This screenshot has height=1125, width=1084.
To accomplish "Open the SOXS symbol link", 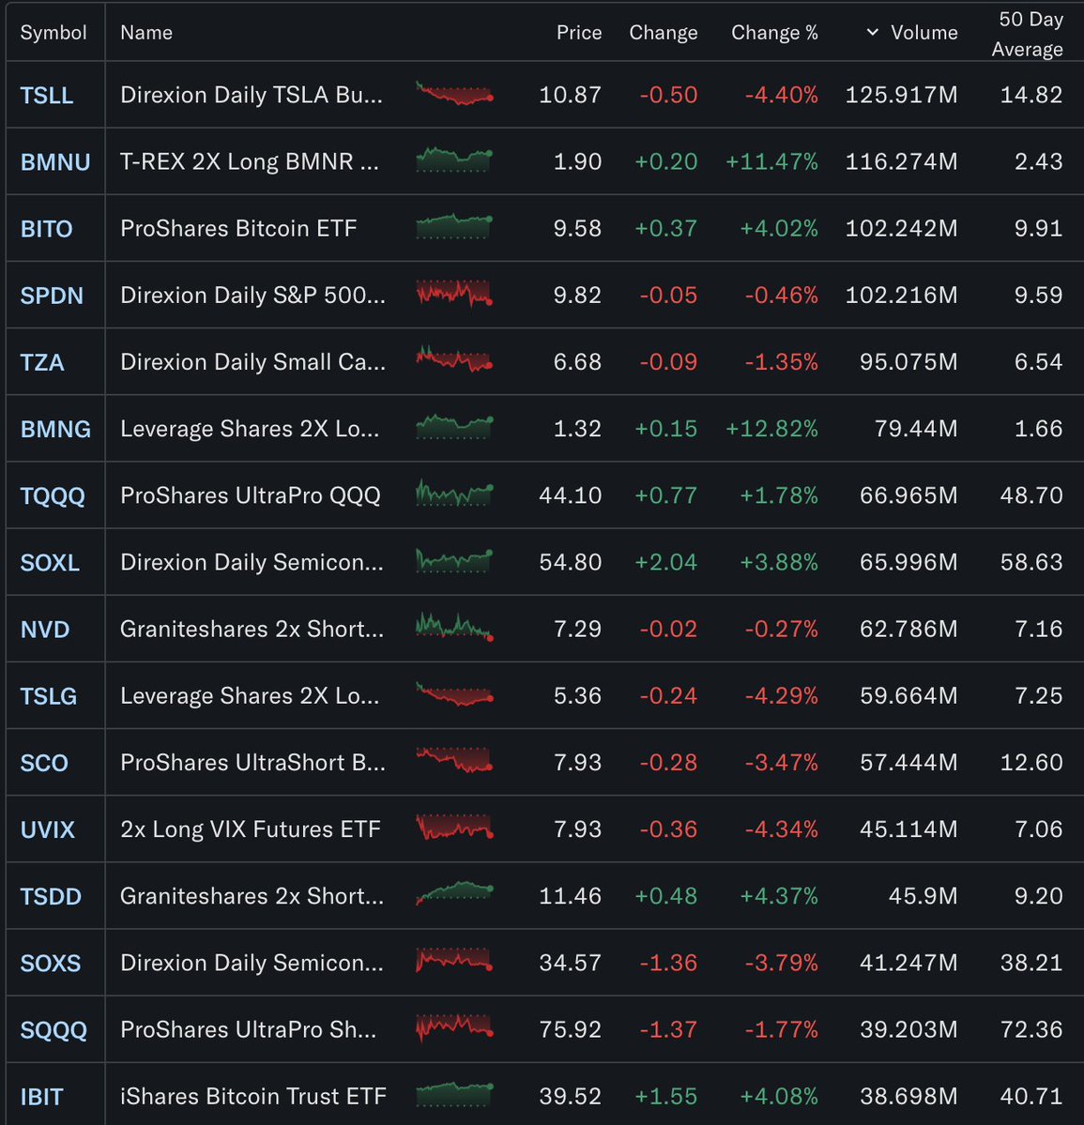I will click(x=51, y=963).
